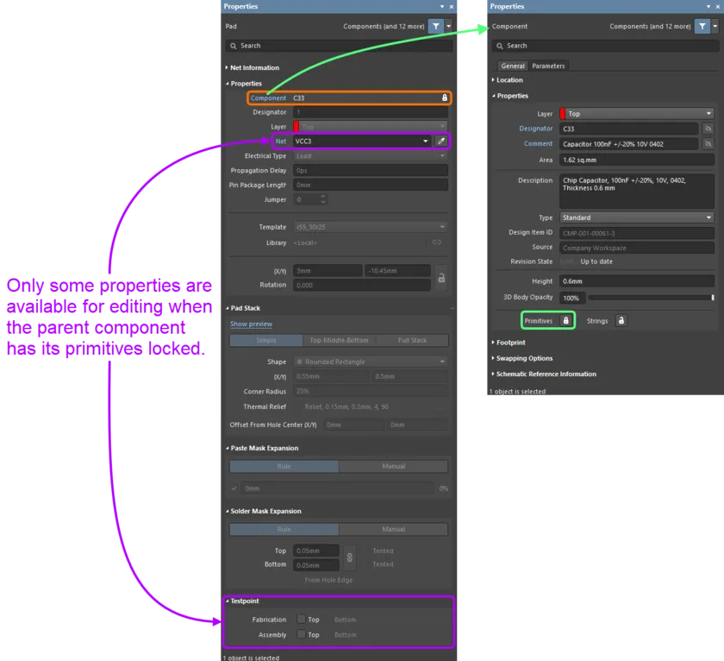Collapse the Testpoint section

227,601
